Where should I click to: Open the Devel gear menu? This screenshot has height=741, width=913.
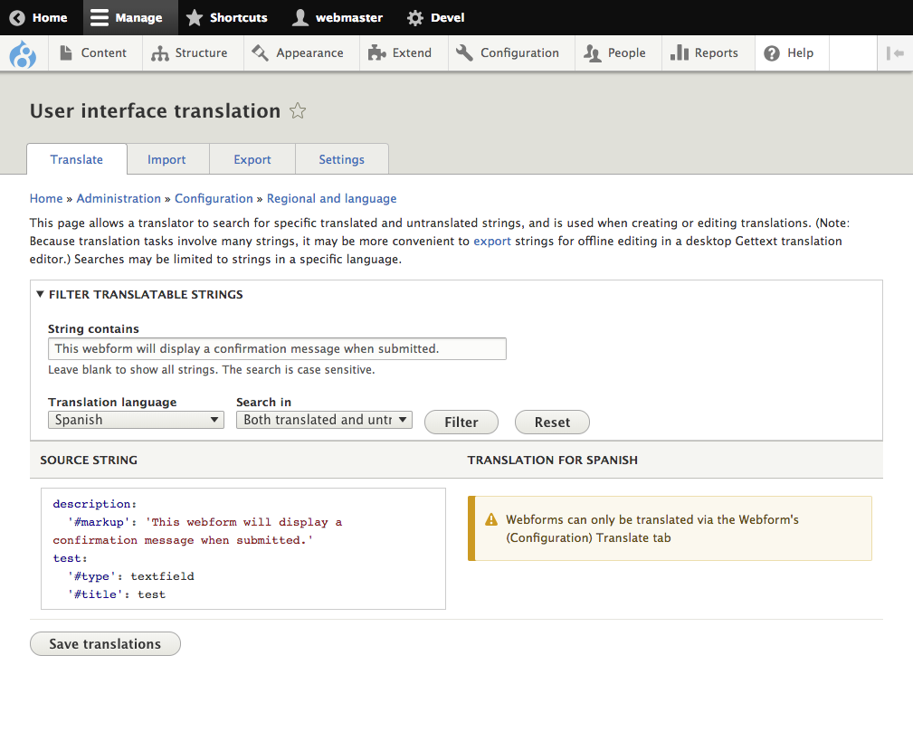(x=435, y=17)
